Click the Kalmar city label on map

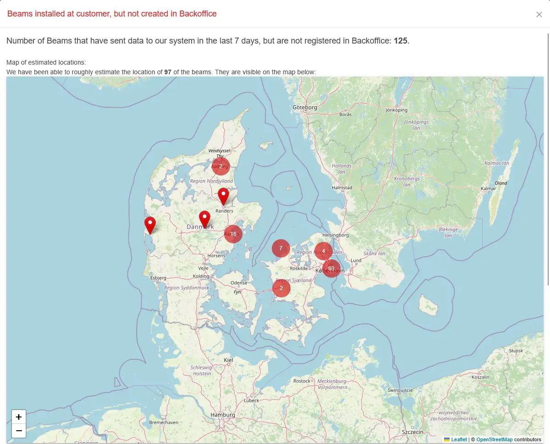(489, 188)
